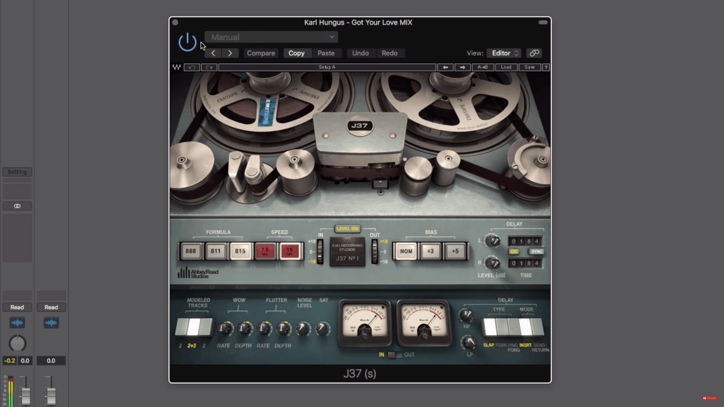Image resolution: width=724 pixels, height=407 pixels.
Task: Click Waves previous preset left arrow
Action: coord(445,67)
